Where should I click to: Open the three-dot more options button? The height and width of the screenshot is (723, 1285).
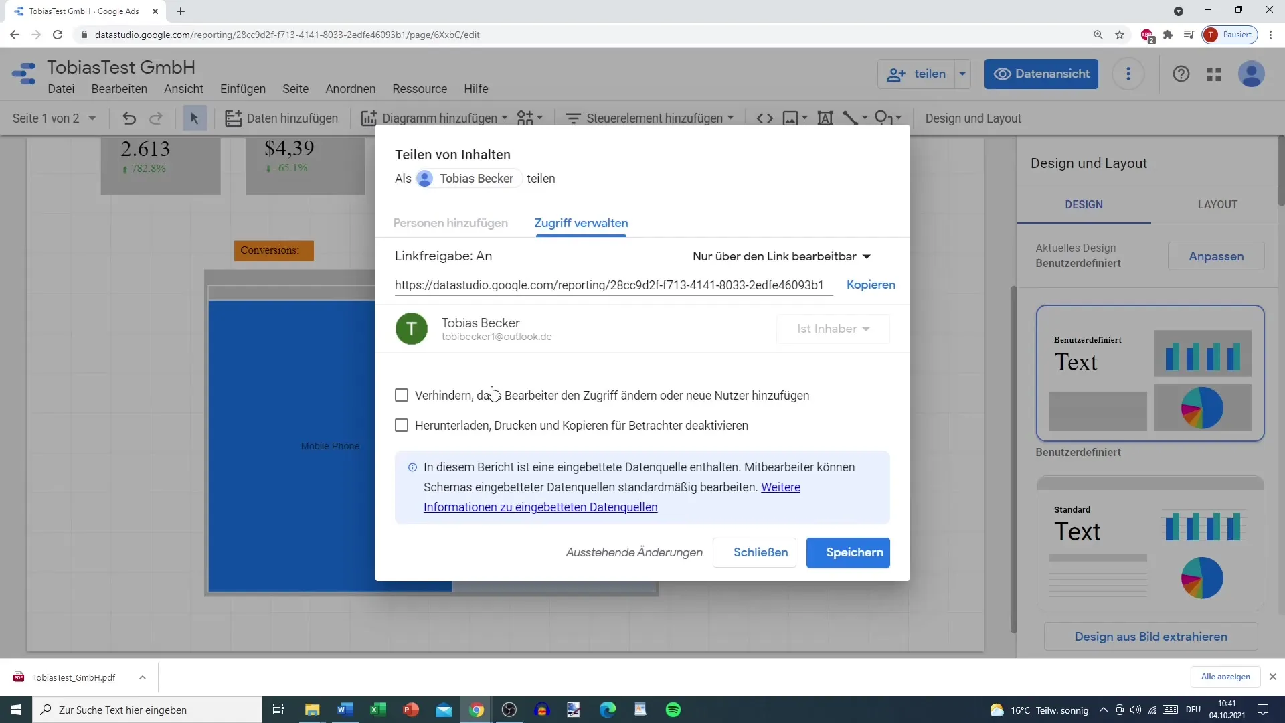click(x=1128, y=74)
